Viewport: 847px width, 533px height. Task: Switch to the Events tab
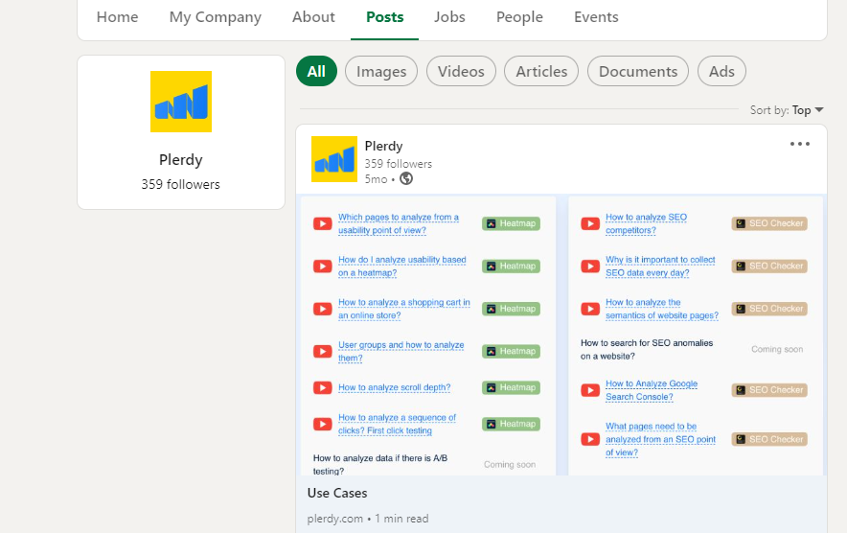(596, 17)
